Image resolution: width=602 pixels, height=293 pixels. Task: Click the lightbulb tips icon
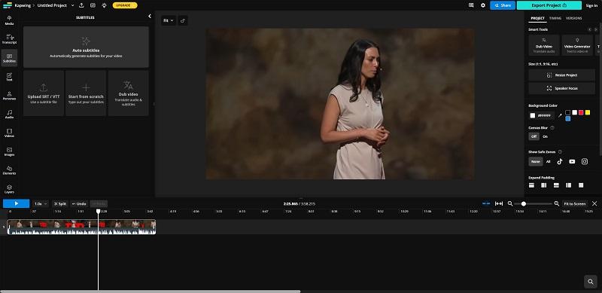105,5
